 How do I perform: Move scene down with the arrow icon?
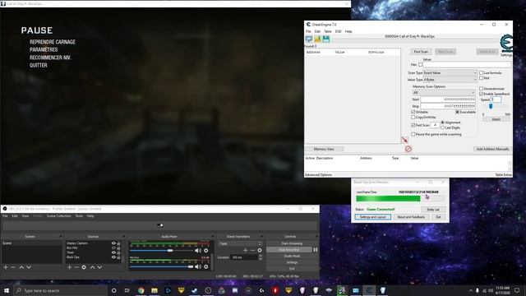(x=29, y=267)
